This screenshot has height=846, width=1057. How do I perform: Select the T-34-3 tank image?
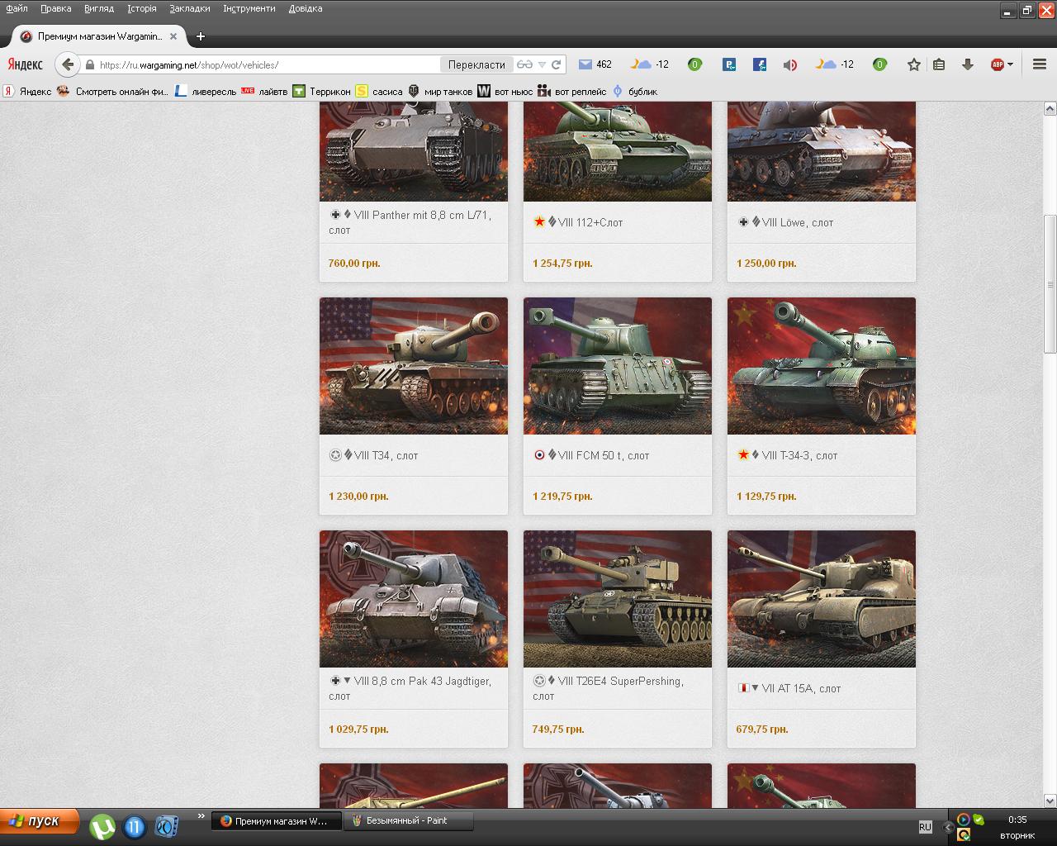click(x=822, y=366)
